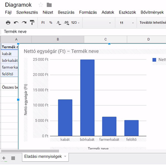Show the all sheets list

13,158
